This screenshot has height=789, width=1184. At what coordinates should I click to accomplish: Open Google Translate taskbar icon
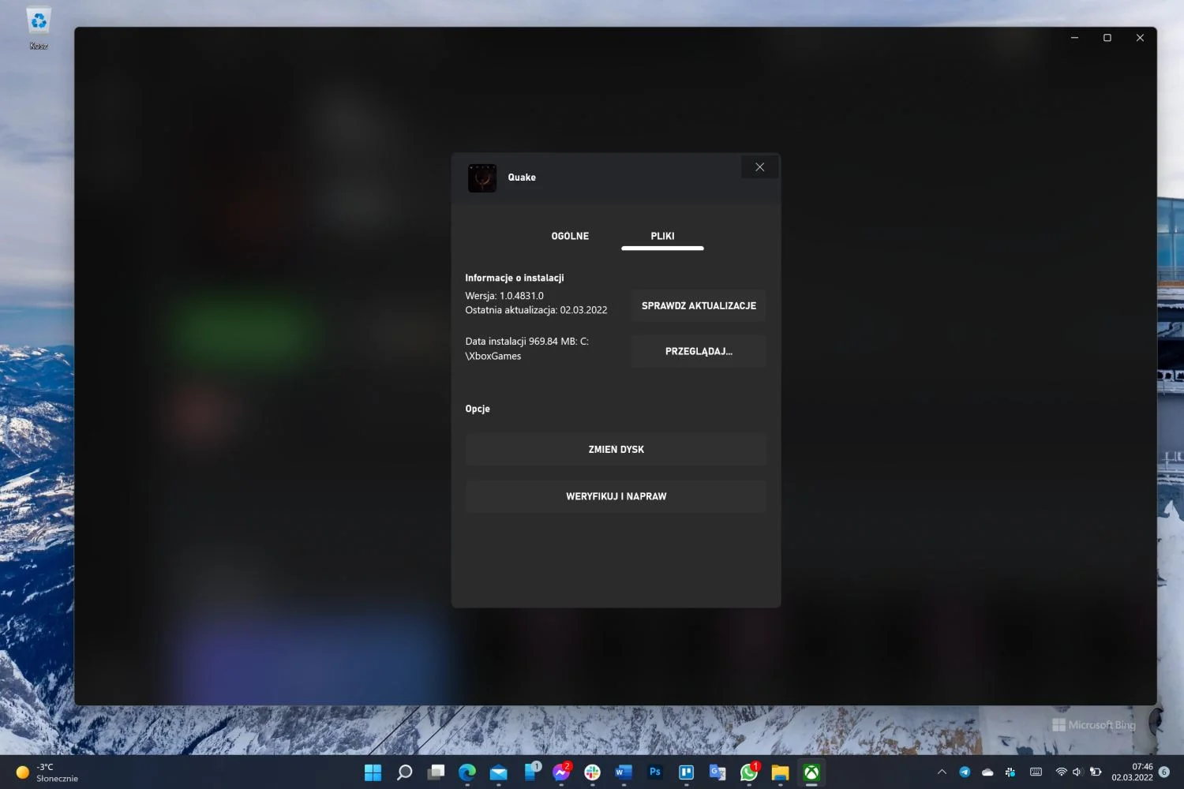coord(718,772)
